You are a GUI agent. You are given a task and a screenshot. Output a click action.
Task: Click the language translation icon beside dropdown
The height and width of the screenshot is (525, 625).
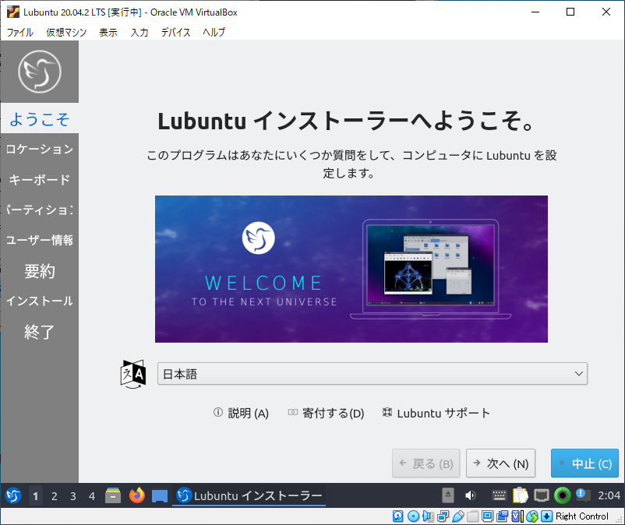(x=133, y=374)
